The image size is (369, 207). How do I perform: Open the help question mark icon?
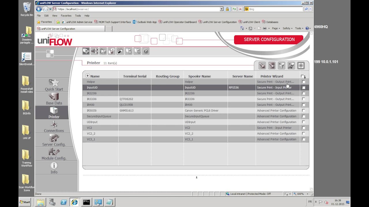pyautogui.click(x=146, y=51)
